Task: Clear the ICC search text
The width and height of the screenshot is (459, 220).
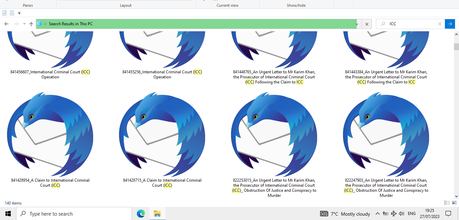Action: tap(440, 24)
